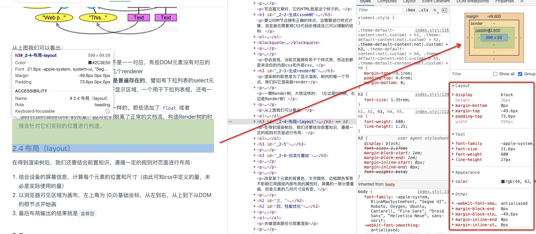Expand the h3 _2-5 node
This screenshot has width=536, height=234.
coord(255,144)
